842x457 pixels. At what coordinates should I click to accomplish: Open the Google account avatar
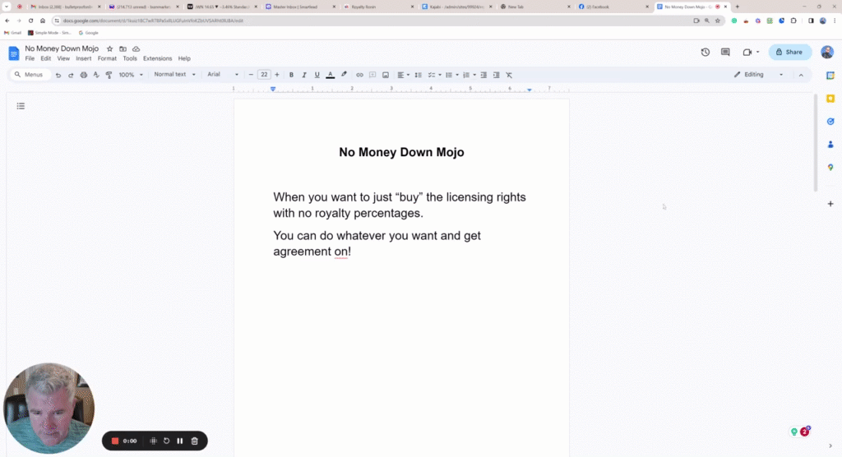(827, 52)
